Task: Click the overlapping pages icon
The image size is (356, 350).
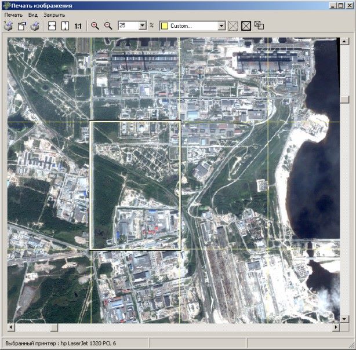Action: pos(259,25)
